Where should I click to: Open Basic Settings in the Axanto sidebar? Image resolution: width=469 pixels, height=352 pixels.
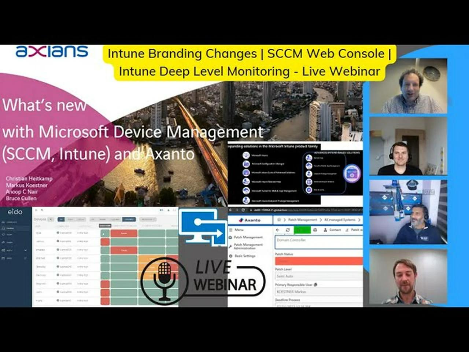[x=242, y=256]
